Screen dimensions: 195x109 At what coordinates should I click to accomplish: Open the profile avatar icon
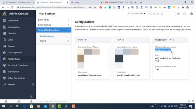click(191, 14)
